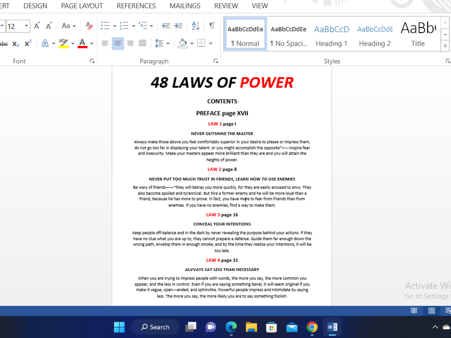Show hidden system tray icons
The height and width of the screenshot is (338, 451).
(x=435, y=327)
